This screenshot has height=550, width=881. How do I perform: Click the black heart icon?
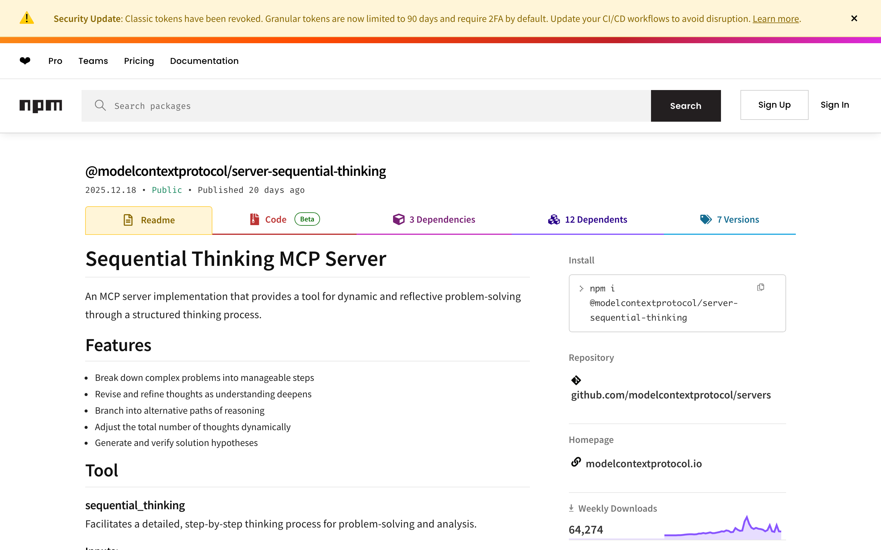[25, 61]
